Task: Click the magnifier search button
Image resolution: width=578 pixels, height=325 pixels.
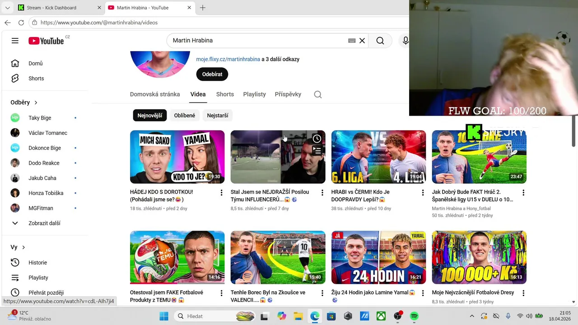Action: [380, 41]
